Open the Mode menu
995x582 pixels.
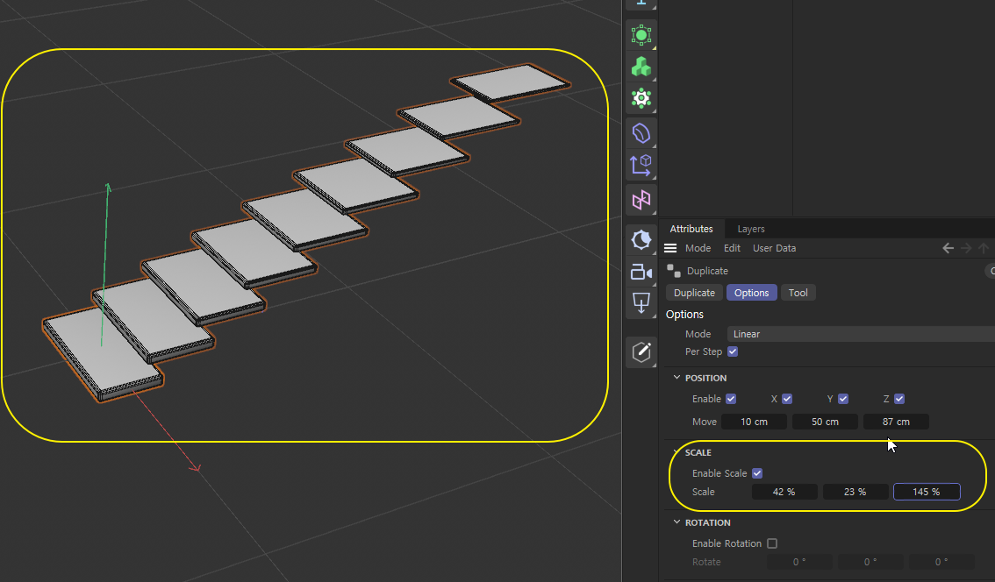tap(698, 248)
